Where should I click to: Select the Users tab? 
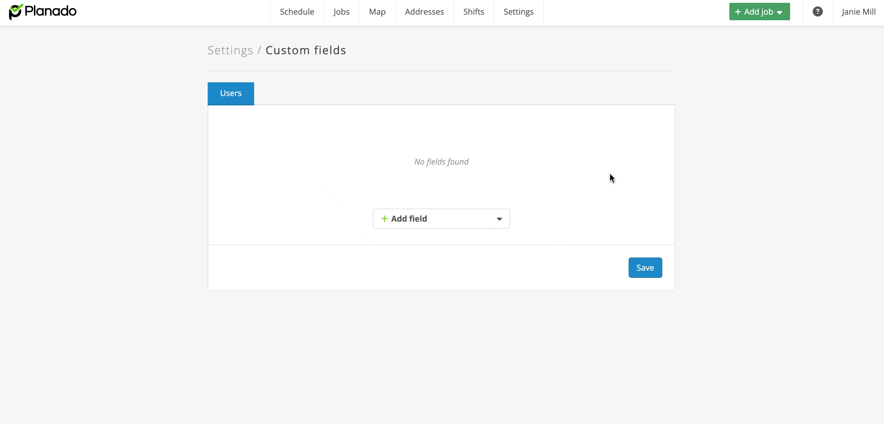click(231, 93)
